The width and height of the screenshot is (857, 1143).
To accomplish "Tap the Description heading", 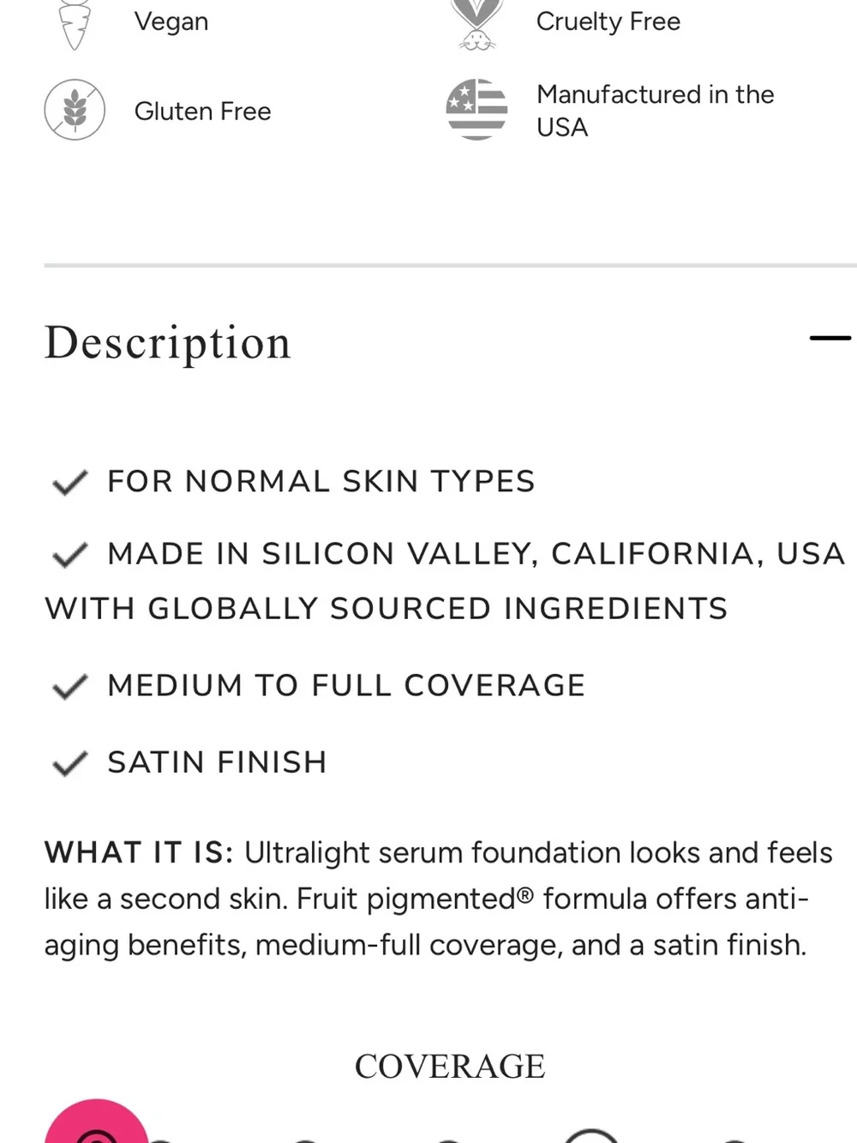I will click(168, 343).
